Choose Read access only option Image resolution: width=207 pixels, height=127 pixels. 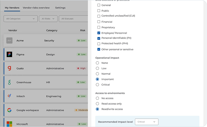97,104
